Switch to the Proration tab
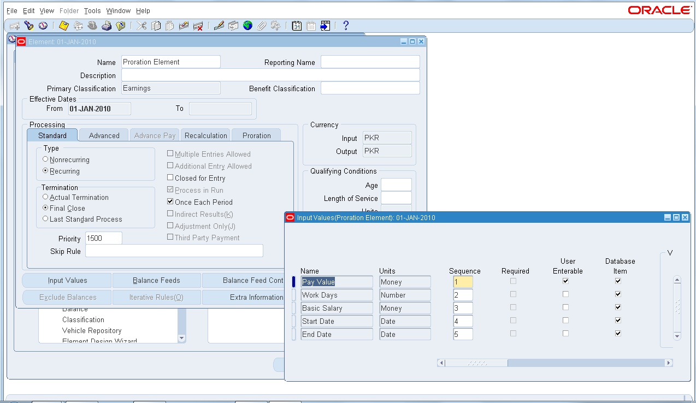Viewport: 696px width, 403px height. [256, 135]
